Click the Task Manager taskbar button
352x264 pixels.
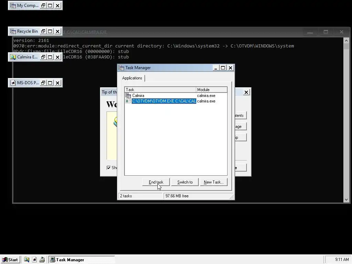[82, 260]
